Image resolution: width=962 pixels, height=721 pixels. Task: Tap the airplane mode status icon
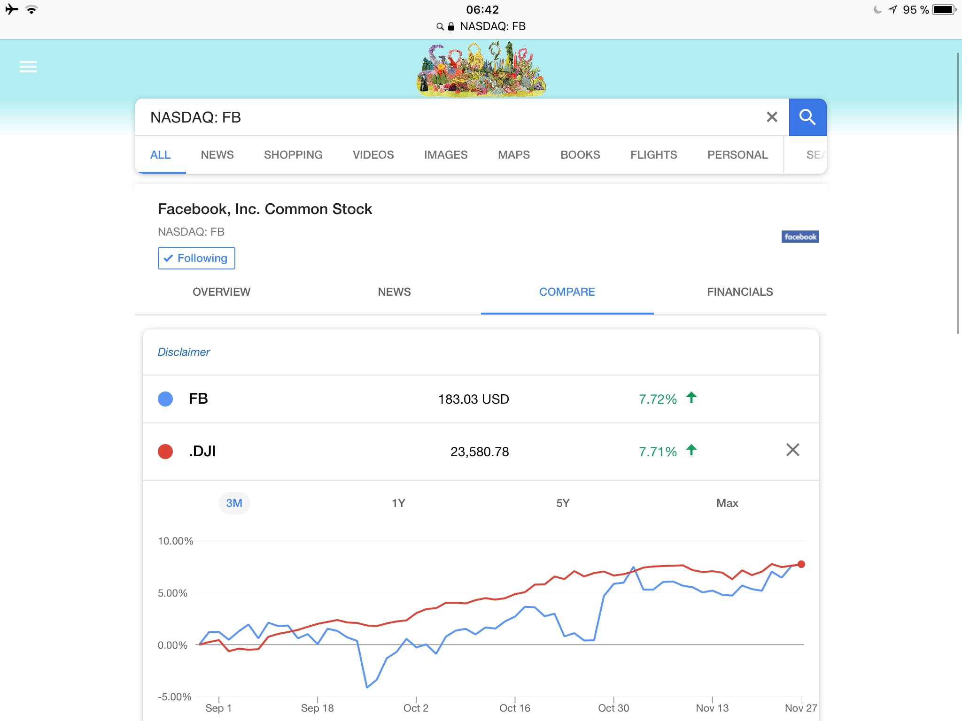(x=12, y=9)
